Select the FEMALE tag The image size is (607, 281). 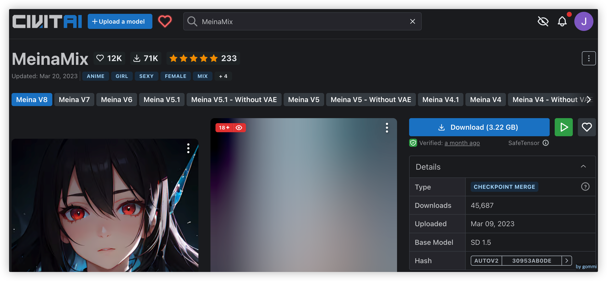point(176,76)
